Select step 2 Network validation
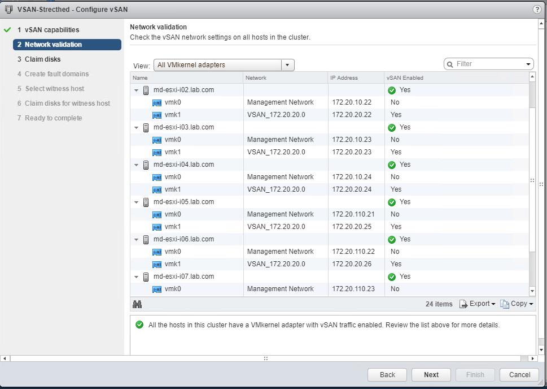This screenshot has width=547, height=389. pos(67,45)
